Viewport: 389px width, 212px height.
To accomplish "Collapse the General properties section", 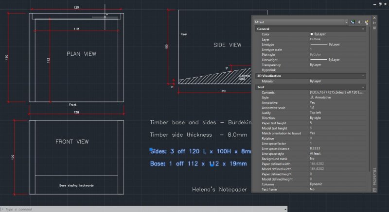I will tap(363, 29).
